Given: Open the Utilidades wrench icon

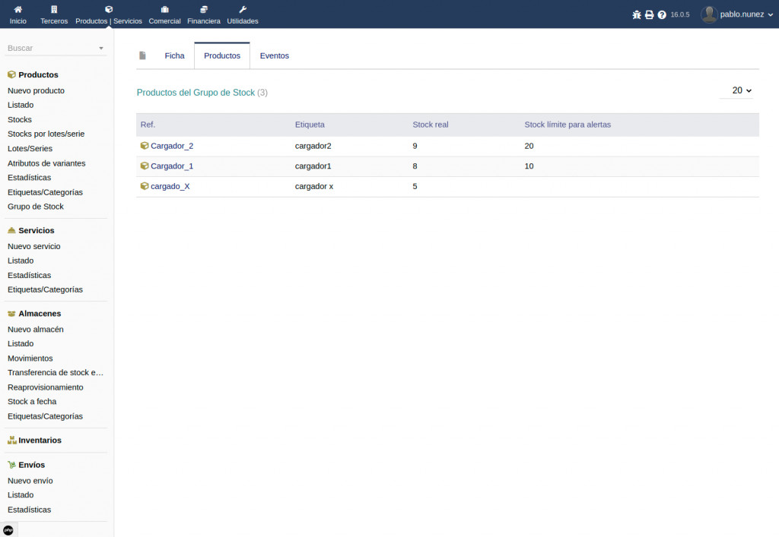Looking at the screenshot, I should point(243,9).
